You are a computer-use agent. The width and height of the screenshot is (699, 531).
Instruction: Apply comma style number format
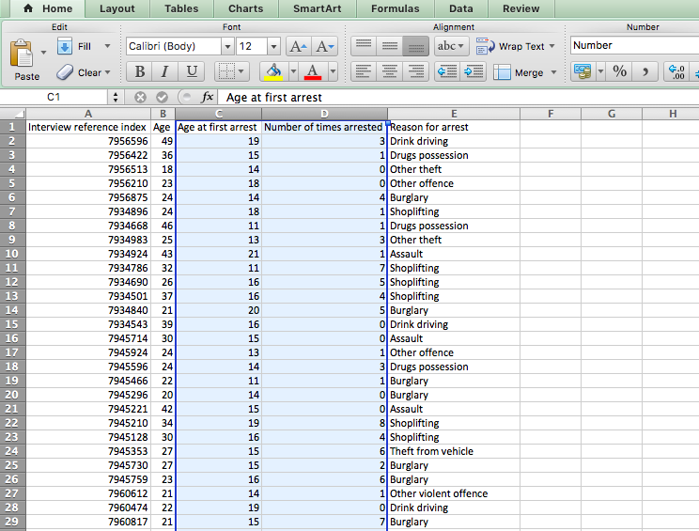click(x=645, y=71)
